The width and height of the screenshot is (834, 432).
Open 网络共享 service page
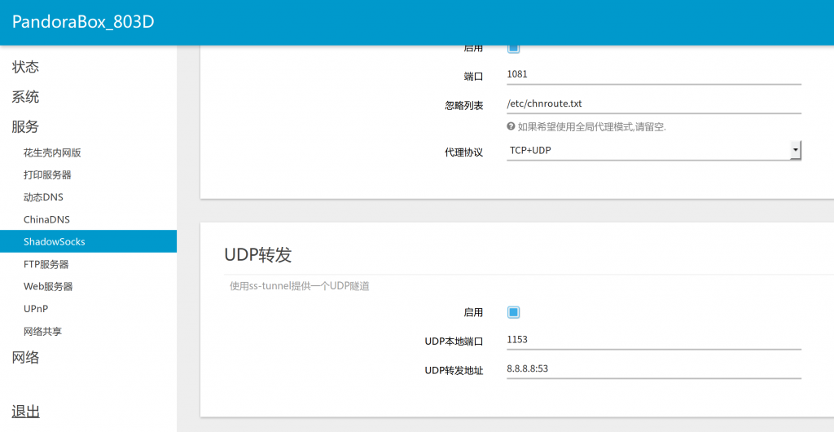(x=42, y=332)
